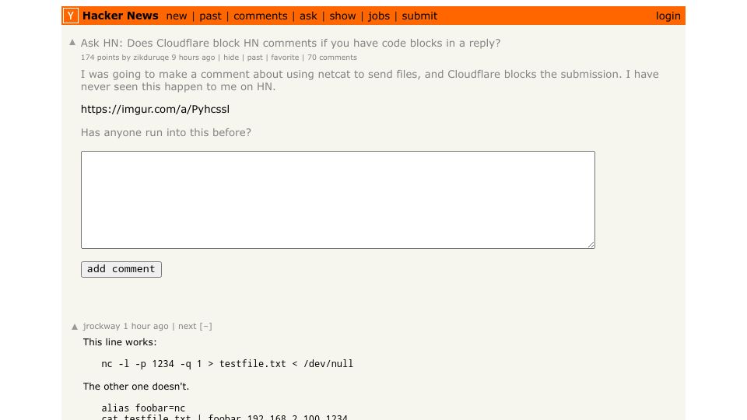Viewport: 747px width, 420px height.
Task: Open the imgur.com/a/Pyhcssl link
Action: (155, 109)
